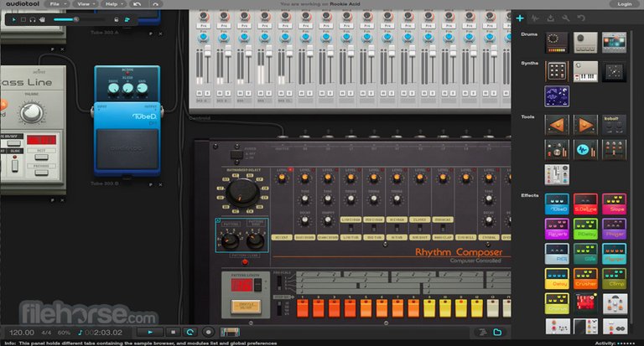The height and width of the screenshot is (346, 644).
Task: Add the red S.Detune effect pedal
Action: coord(585,204)
